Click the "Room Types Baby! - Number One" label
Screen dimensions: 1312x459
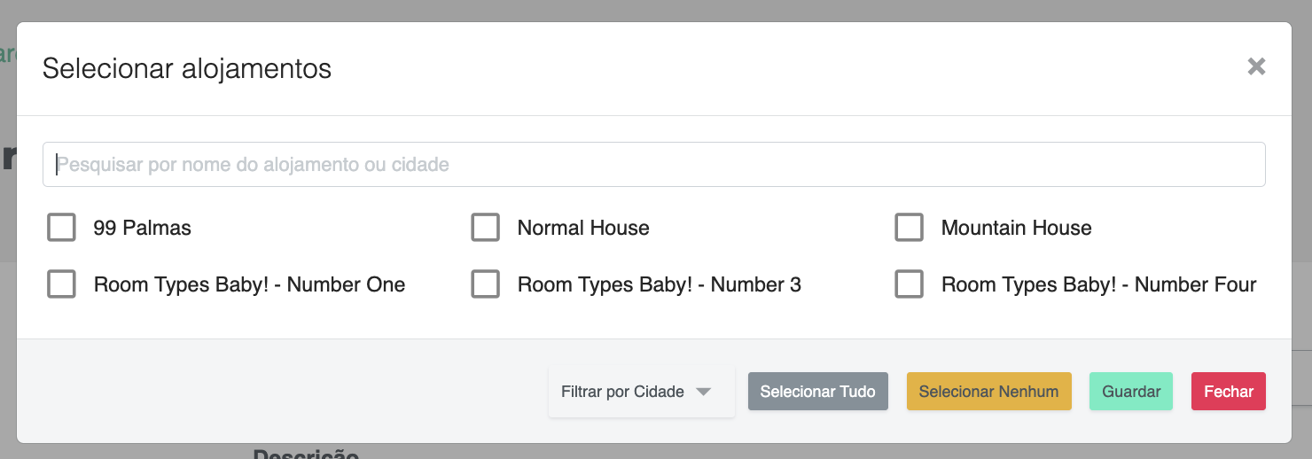(249, 284)
